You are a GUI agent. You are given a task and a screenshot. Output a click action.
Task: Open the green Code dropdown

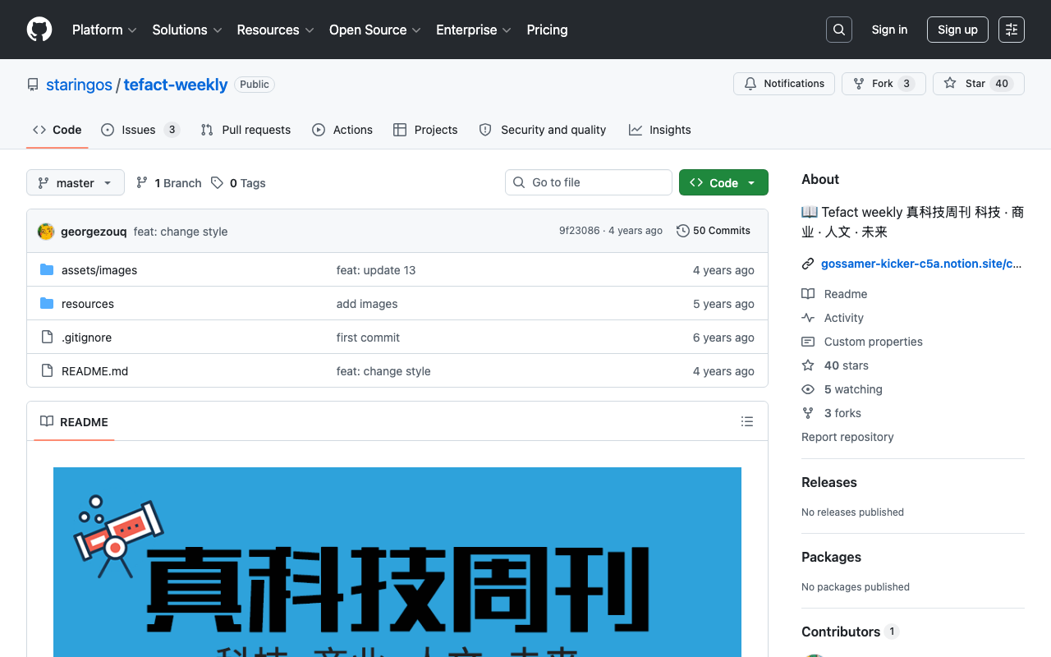[723, 182]
